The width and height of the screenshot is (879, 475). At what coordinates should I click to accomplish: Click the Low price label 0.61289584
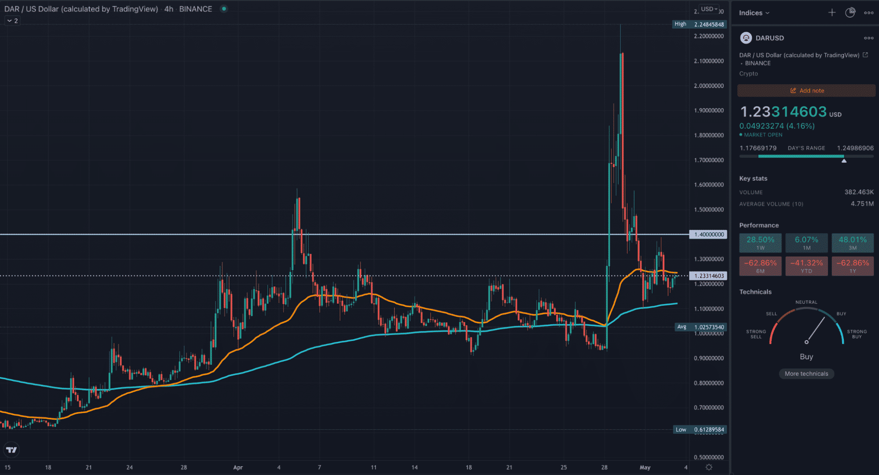tap(700, 430)
